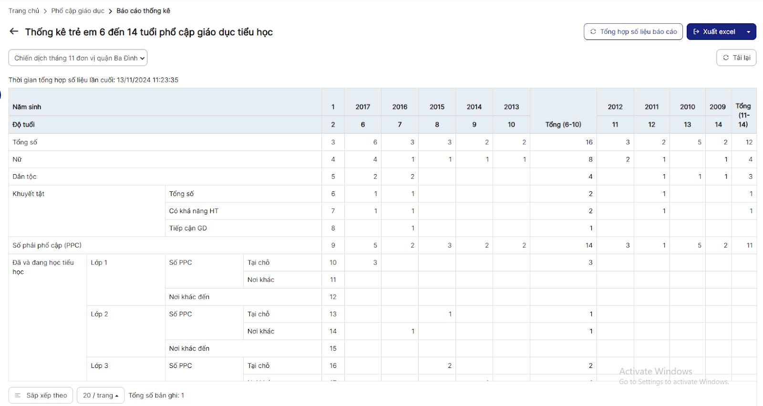Open the Chiến dịch tháng 11 campaign selector
The height and width of the screenshot is (406, 763).
point(78,58)
